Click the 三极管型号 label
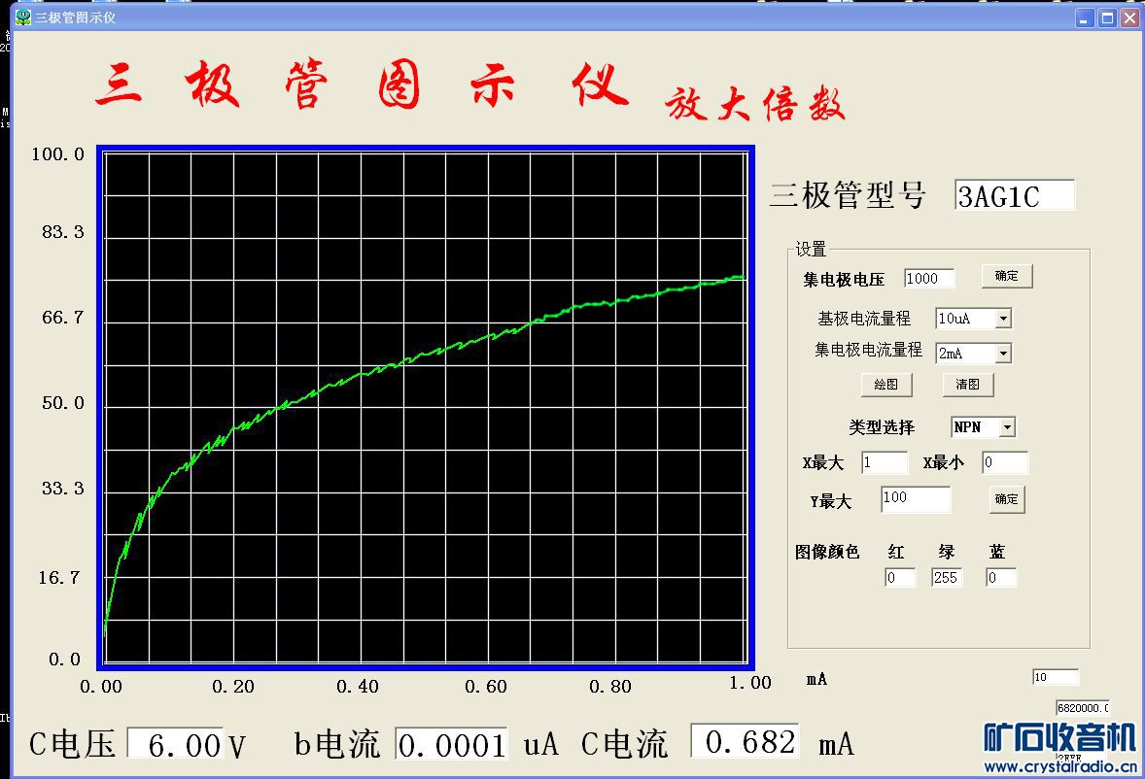 (x=848, y=195)
